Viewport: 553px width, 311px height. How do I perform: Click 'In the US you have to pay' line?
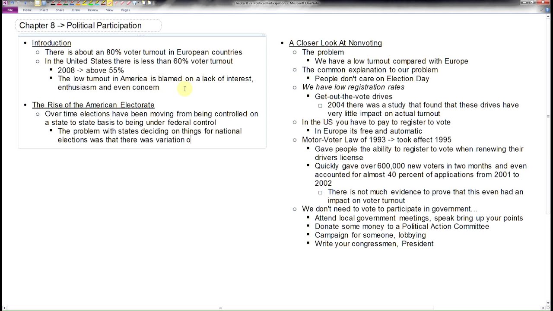[376, 122]
